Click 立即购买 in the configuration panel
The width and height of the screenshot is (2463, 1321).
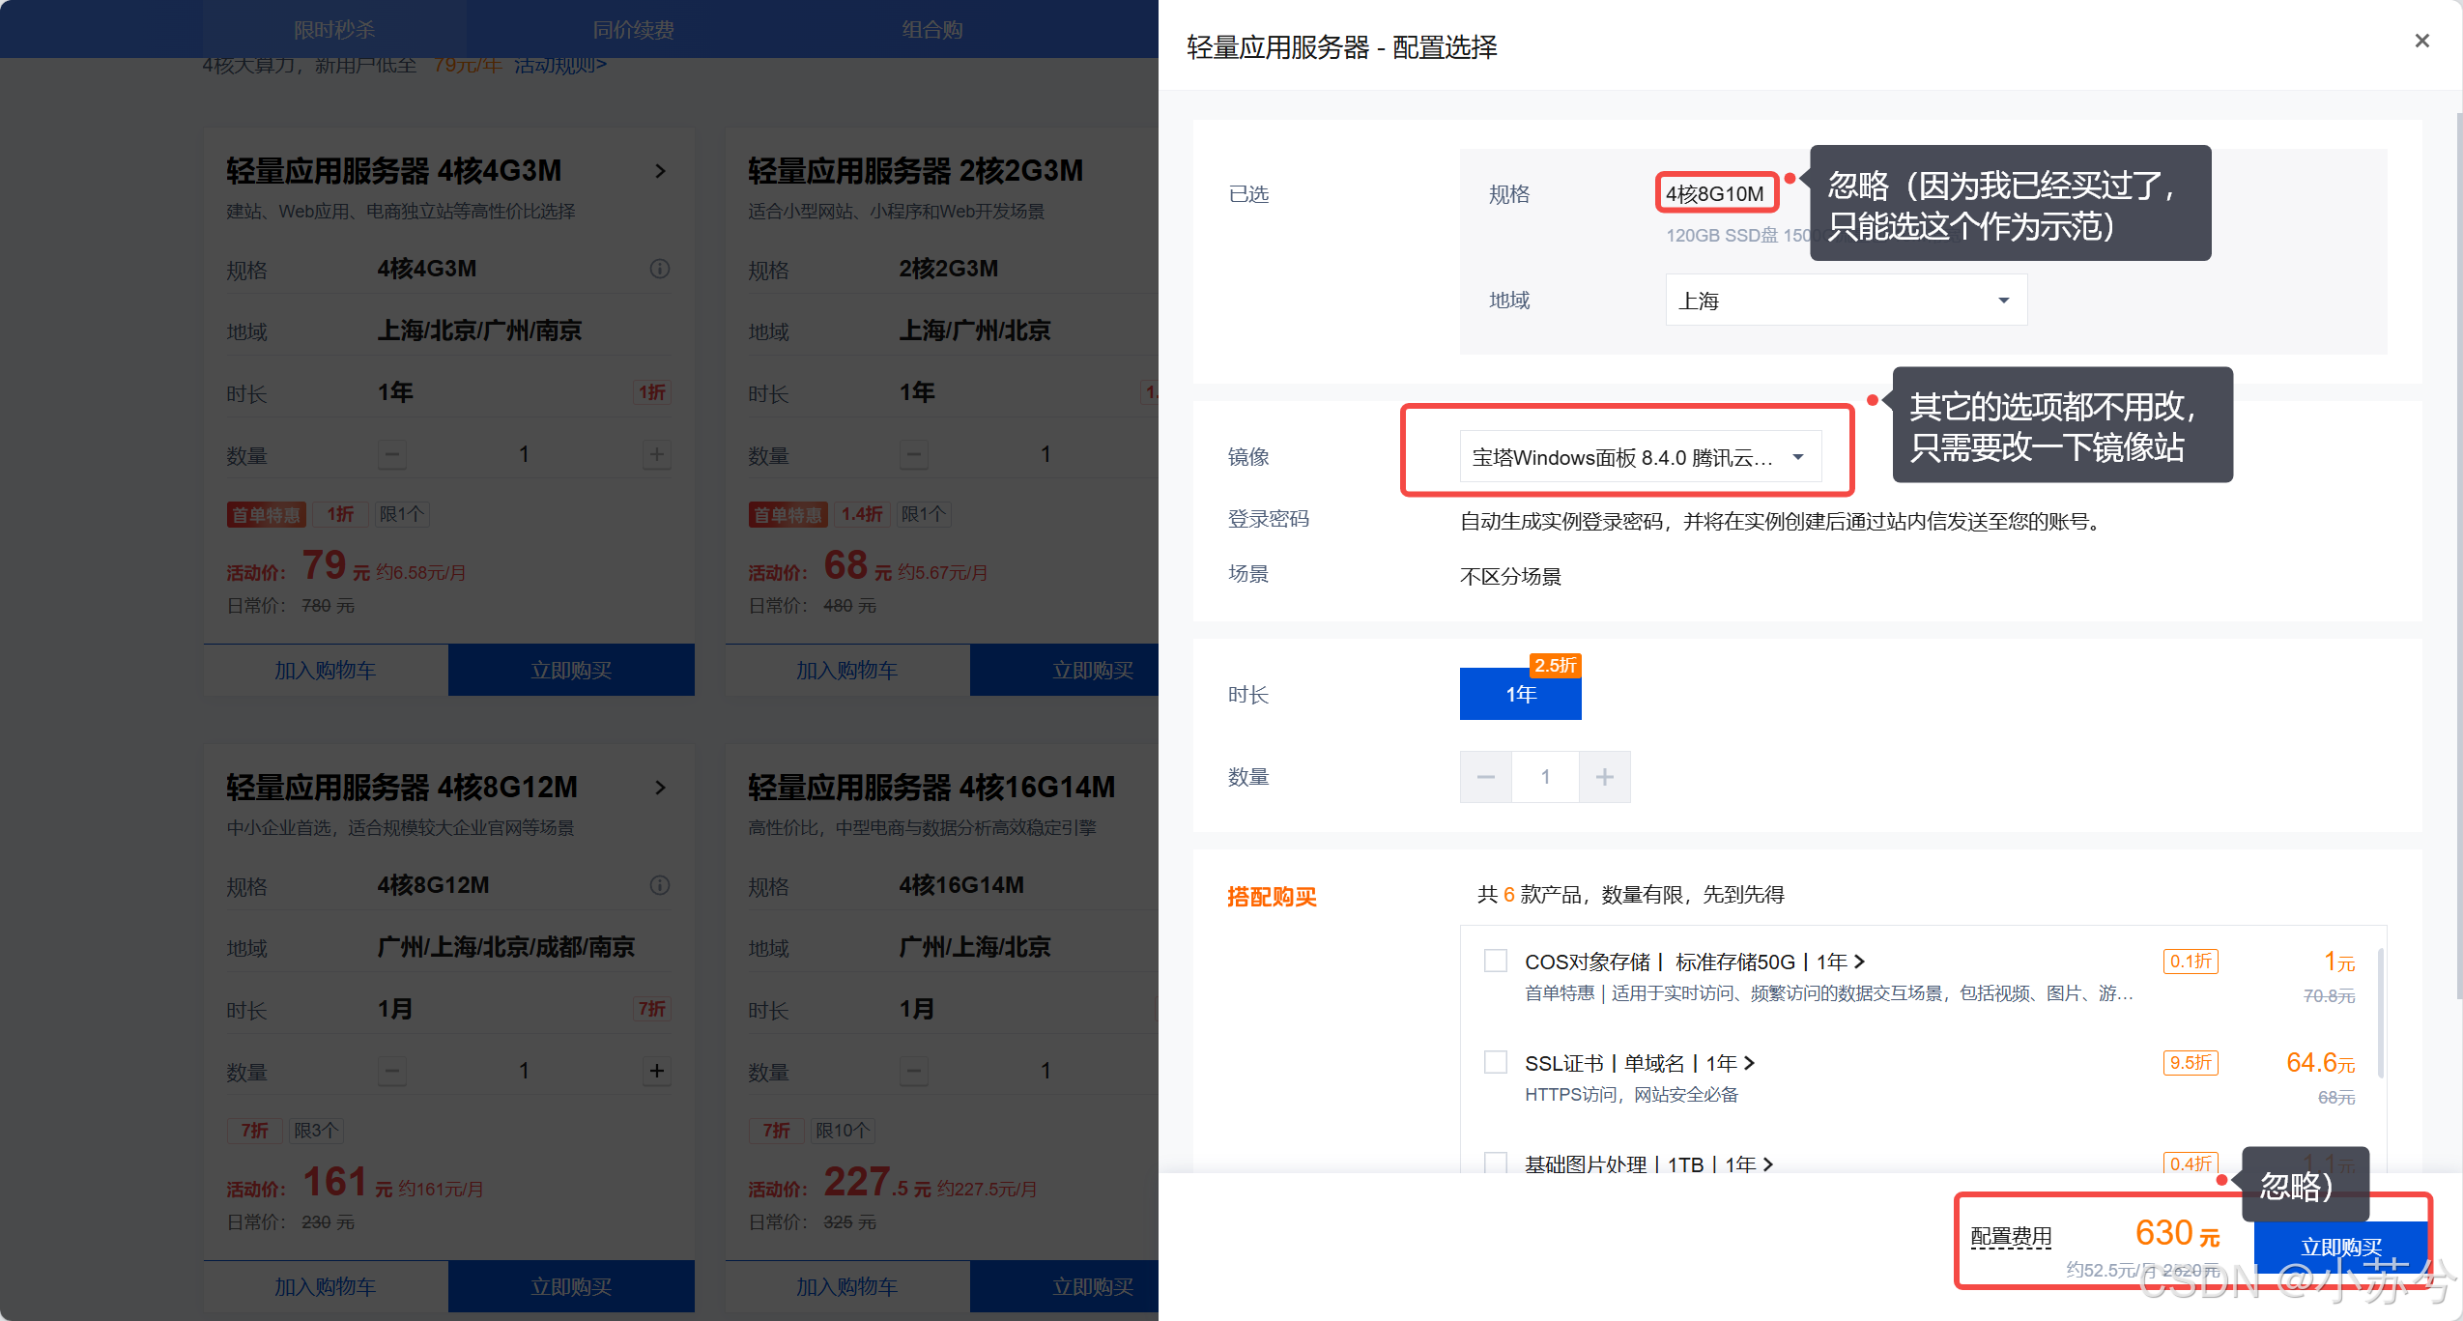(2339, 1247)
